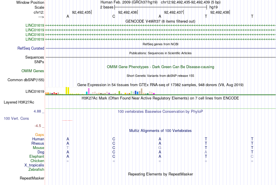Click the faded A base in the Dog row
Screen dimensions: 276x185
pyautogui.click(x=206, y=152)
